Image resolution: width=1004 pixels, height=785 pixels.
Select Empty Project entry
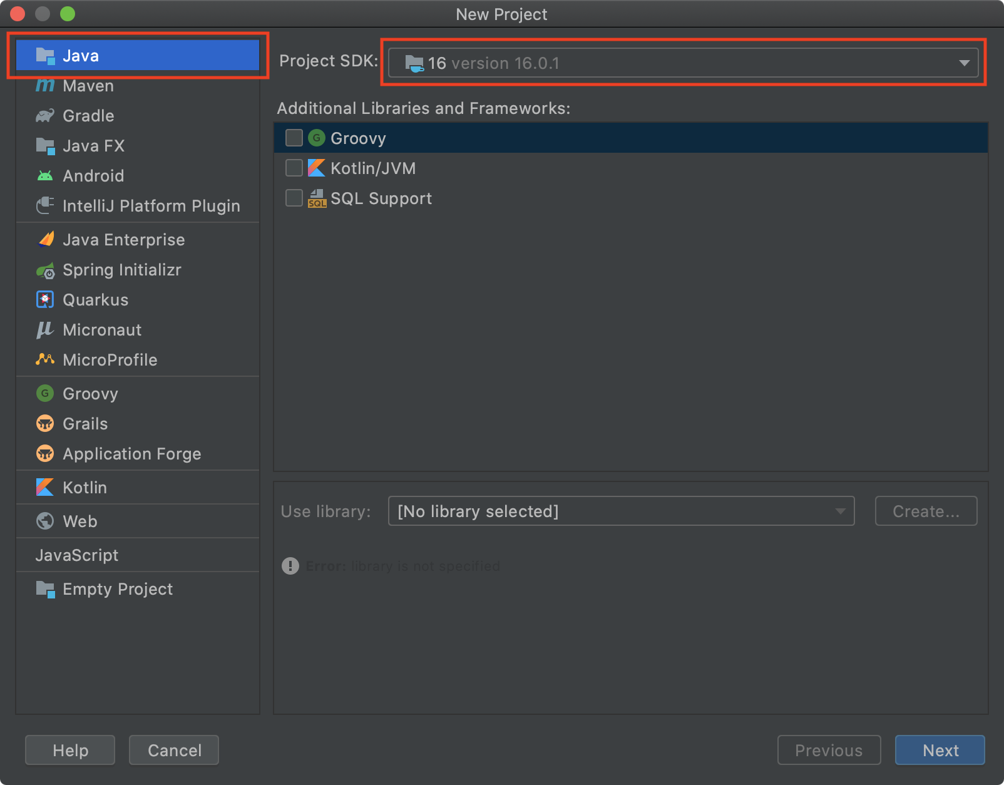[138, 589]
